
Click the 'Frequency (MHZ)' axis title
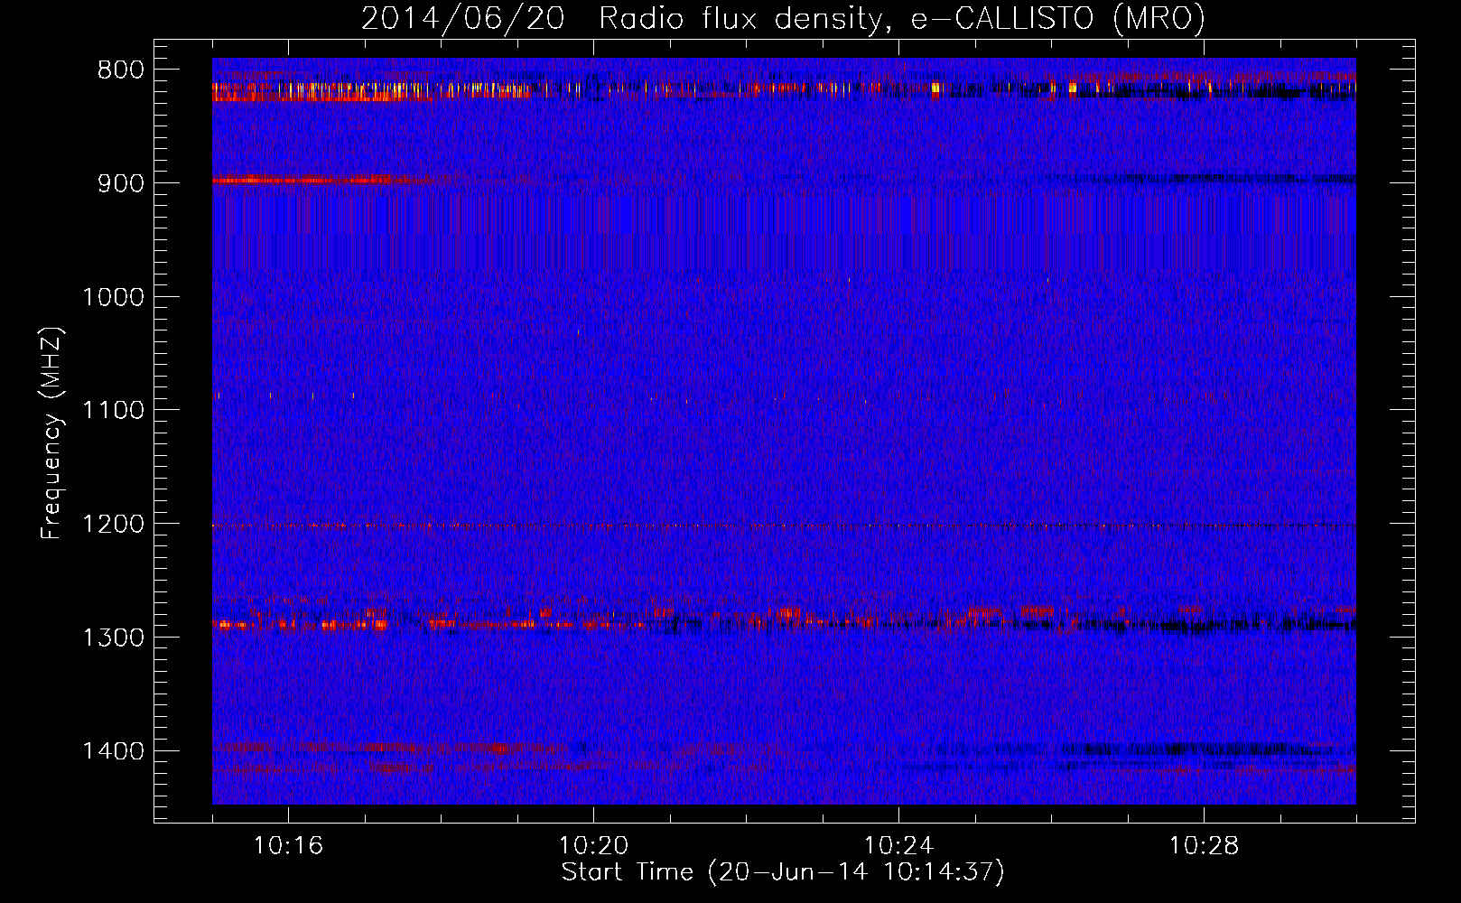(52, 433)
